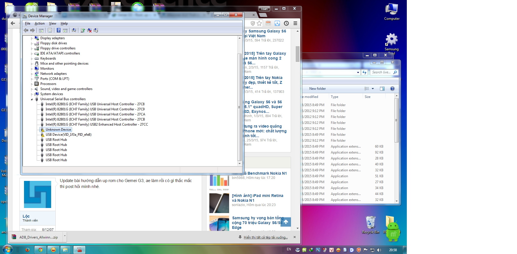Expand the Display adapters node

(32, 38)
